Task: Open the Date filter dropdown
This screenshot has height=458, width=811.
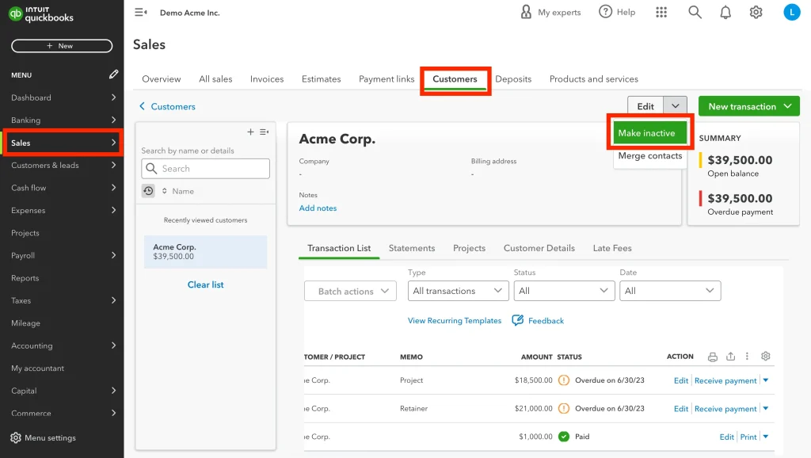Action: click(x=670, y=291)
